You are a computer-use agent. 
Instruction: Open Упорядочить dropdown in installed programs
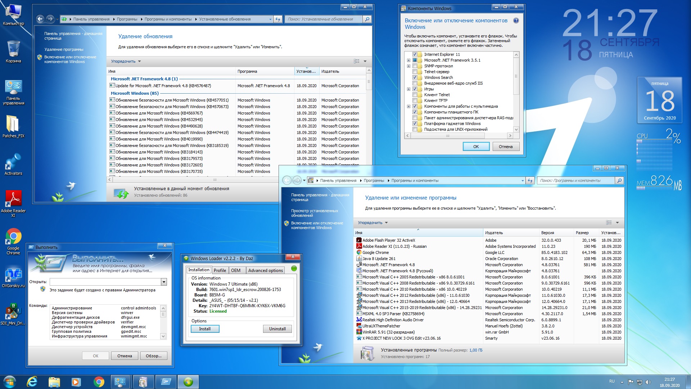pos(372,222)
